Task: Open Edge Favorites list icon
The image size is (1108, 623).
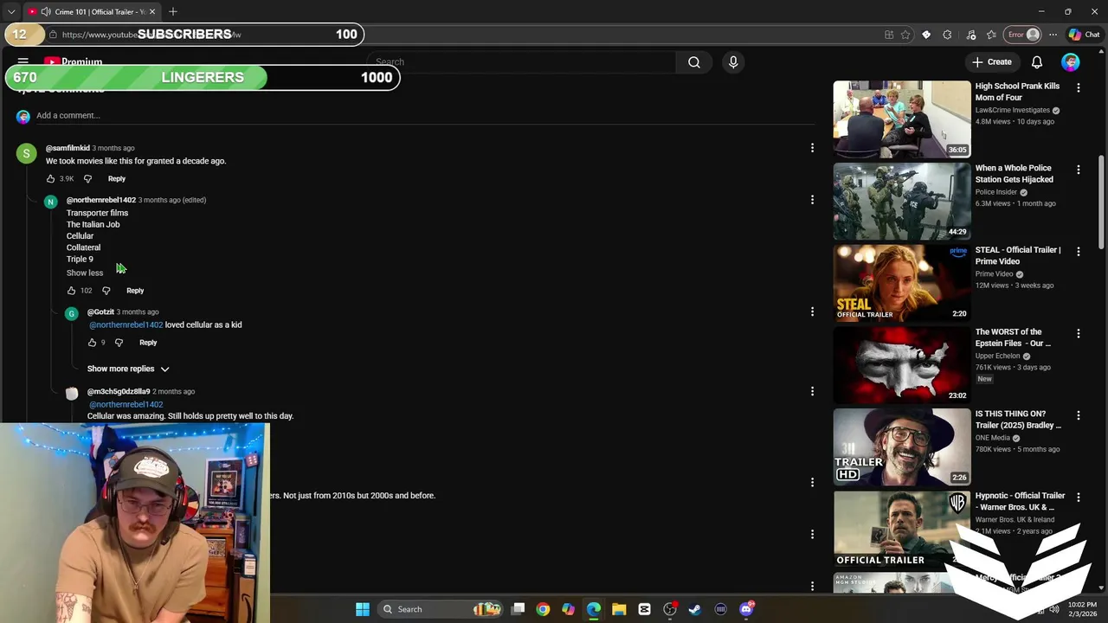Action: click(991, 35)
